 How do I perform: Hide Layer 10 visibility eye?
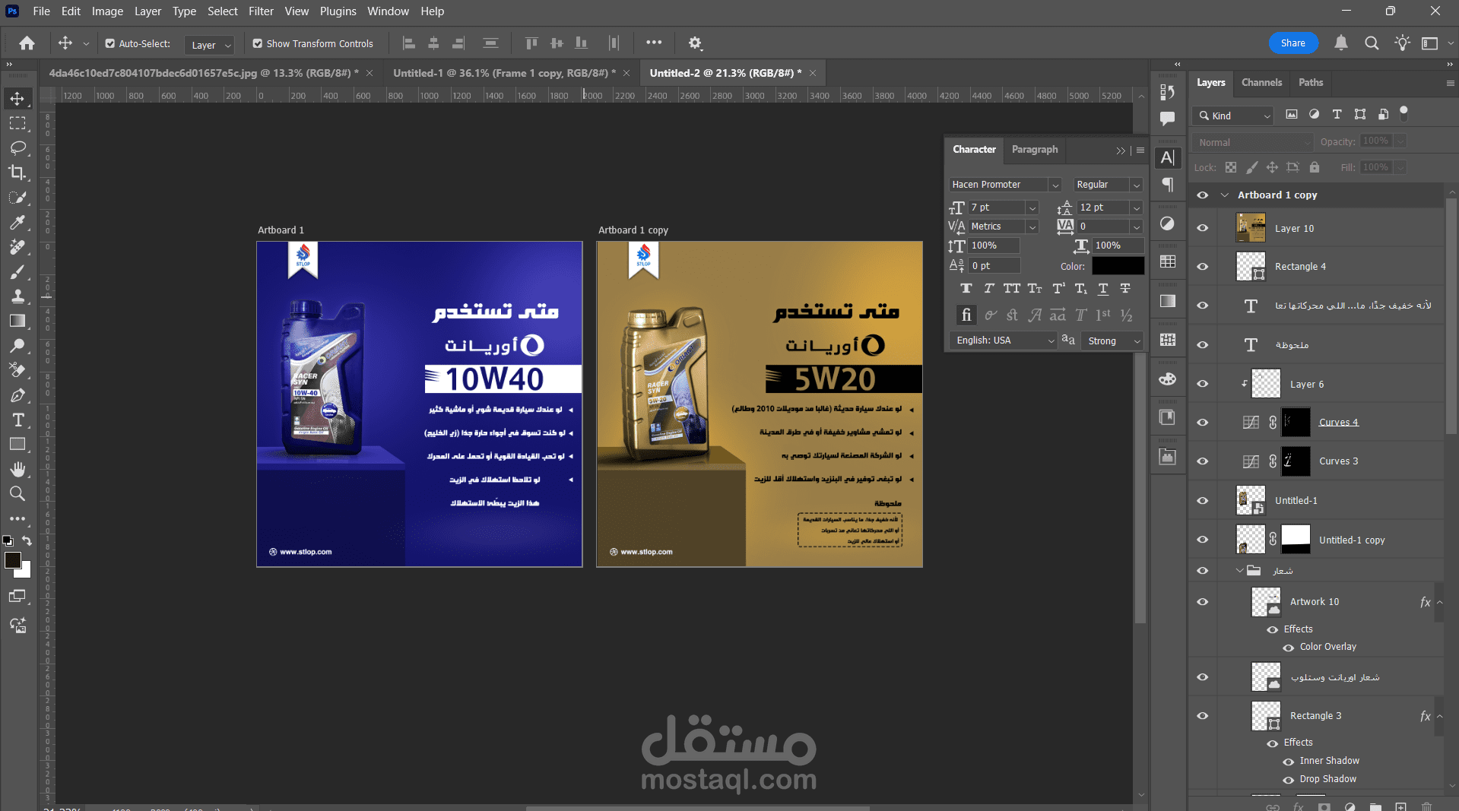tap(1203, 228)
